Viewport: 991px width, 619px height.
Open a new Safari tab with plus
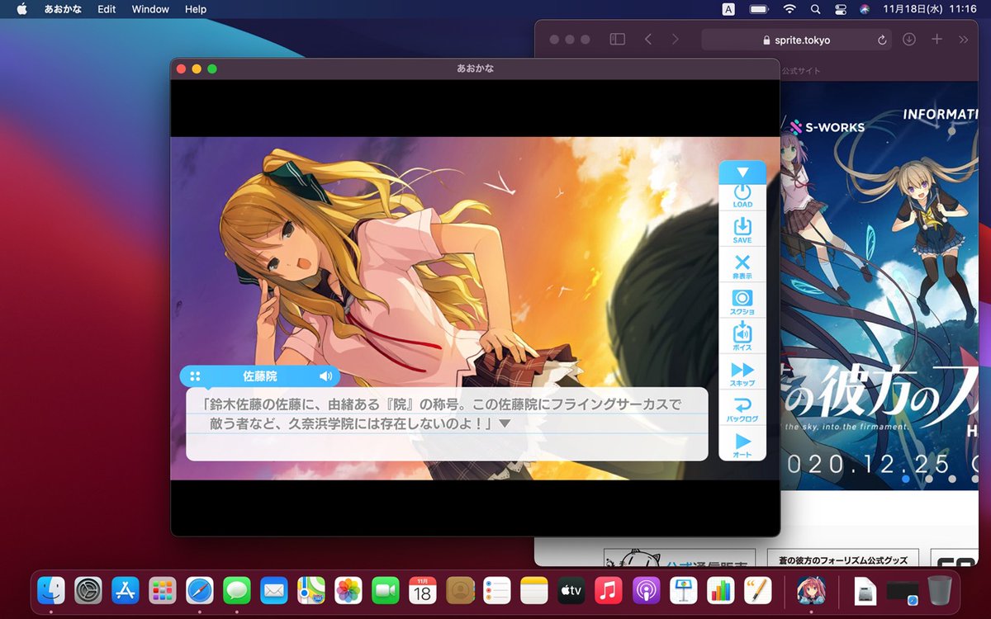click(x=936, y=39)
